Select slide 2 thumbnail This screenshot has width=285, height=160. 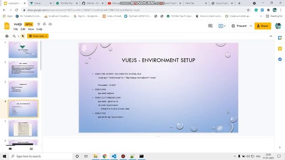[x=23, y=69]
